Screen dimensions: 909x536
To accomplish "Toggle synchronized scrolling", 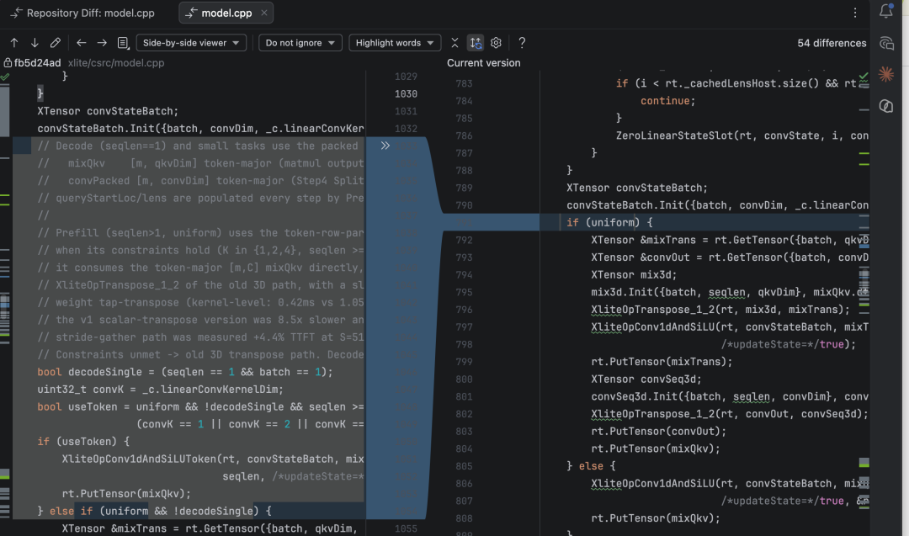I will (x=476, y=43).
